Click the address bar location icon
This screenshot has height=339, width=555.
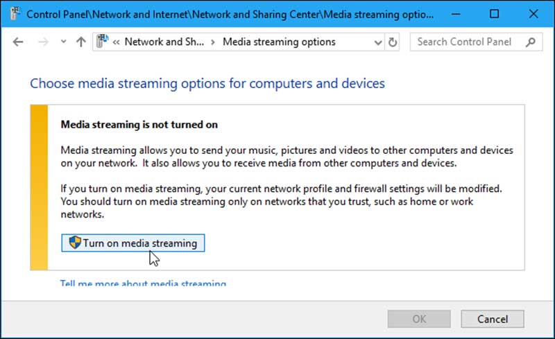click(x=102, y=42)
